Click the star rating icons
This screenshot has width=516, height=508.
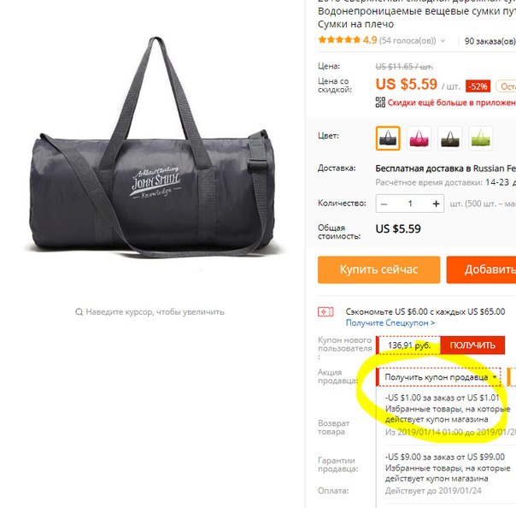tap(339, 40)
